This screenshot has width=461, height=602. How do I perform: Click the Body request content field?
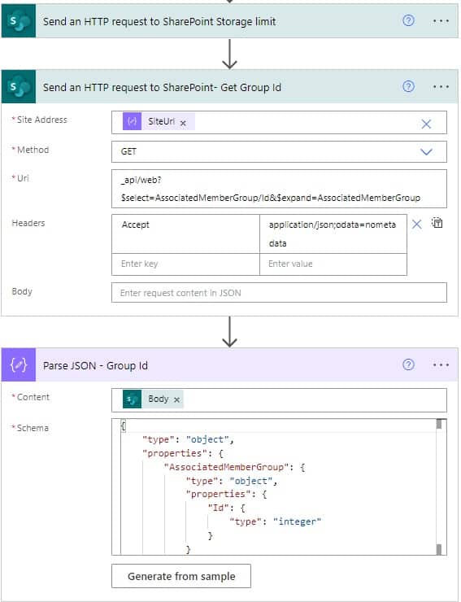coord(279,293)
